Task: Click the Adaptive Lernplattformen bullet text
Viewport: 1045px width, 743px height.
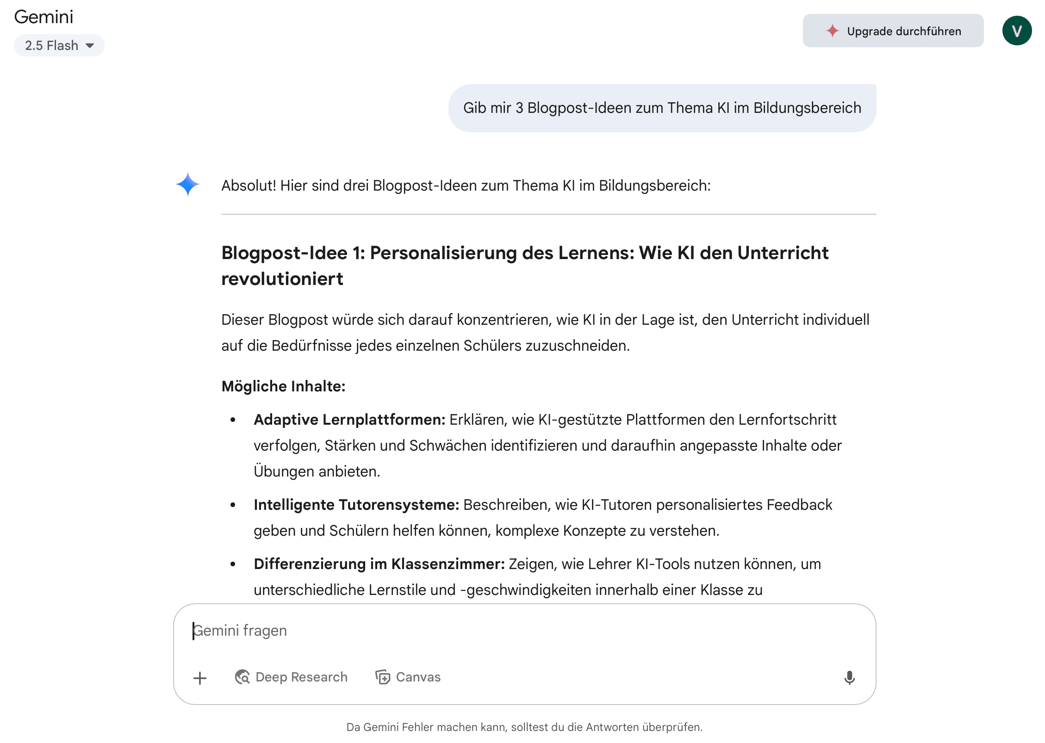Action: [x=547, y=445]
